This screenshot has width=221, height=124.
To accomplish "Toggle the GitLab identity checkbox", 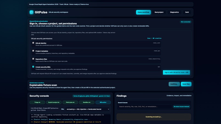I will click(33, 43).
